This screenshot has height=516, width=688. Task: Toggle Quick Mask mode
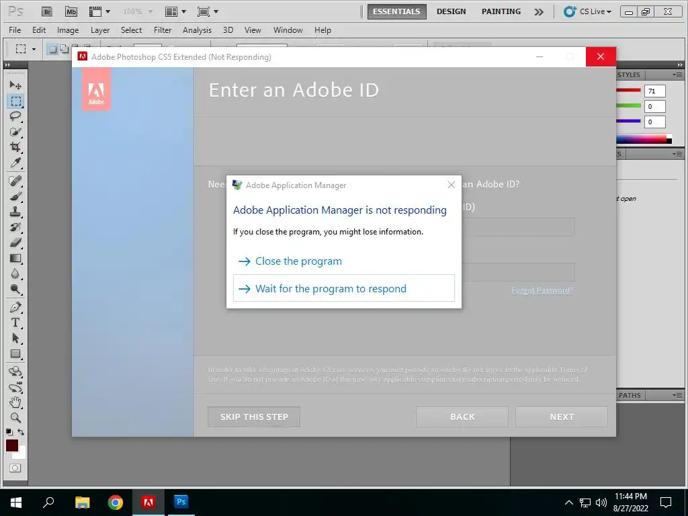pyautogui.click(x=15, y=468)
